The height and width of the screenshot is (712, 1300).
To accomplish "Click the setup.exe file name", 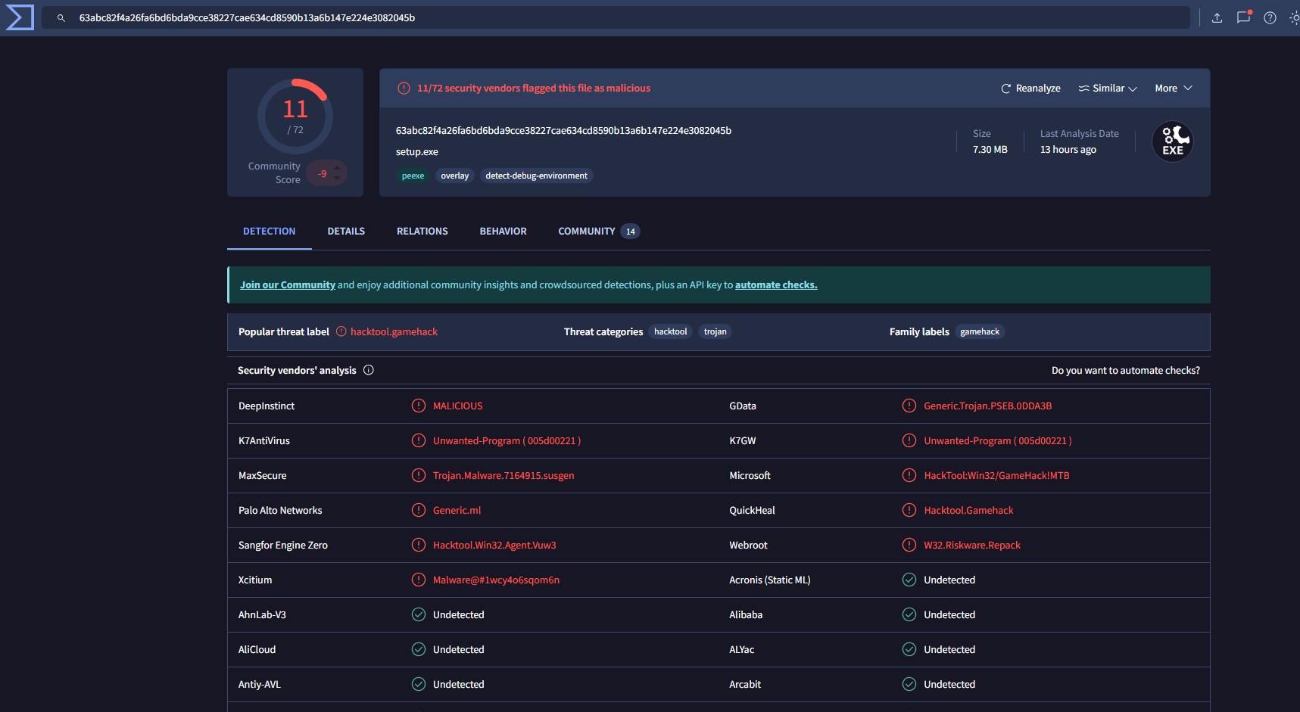I will tap(417, 152).
